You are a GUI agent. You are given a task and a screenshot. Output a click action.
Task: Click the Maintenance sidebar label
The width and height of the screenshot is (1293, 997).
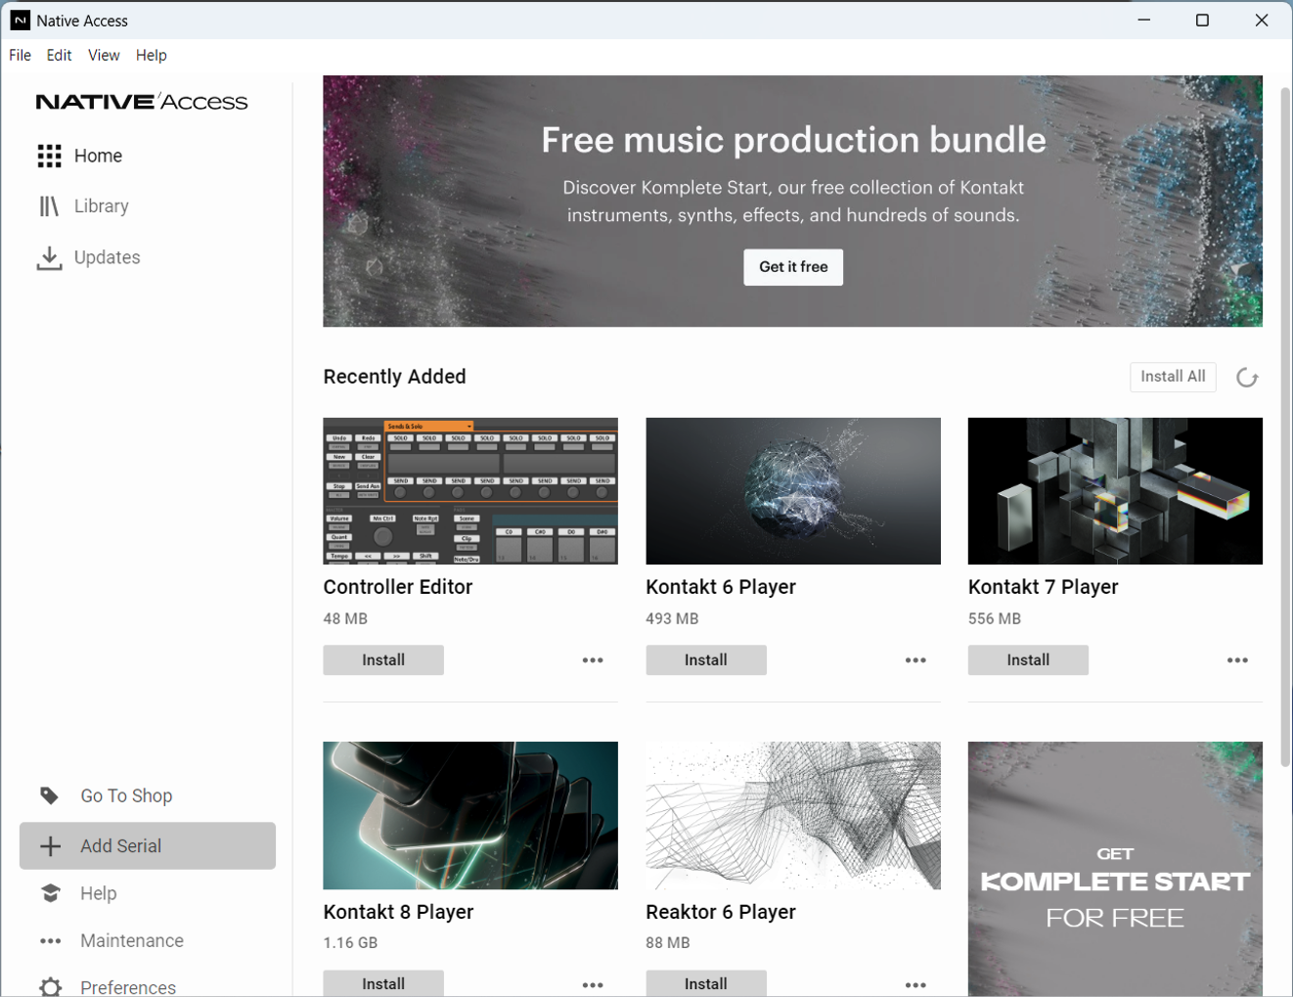click(132, 941)
